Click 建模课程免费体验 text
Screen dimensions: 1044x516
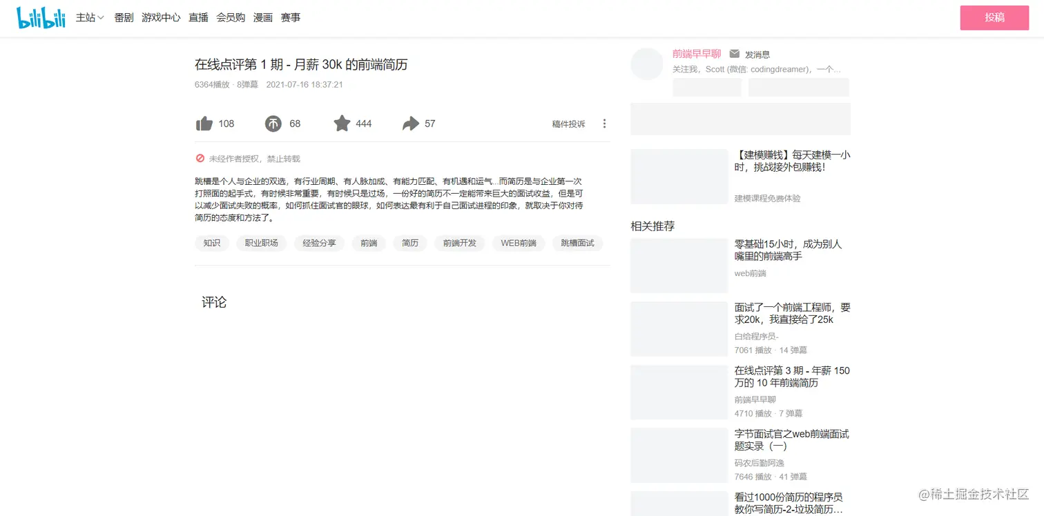tap(768, 198)
